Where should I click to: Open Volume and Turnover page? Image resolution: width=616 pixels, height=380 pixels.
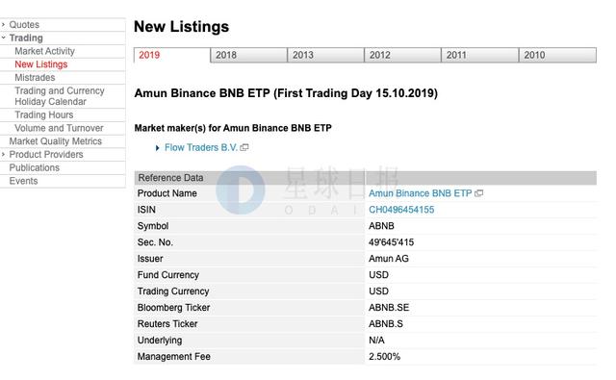(59, 128)
